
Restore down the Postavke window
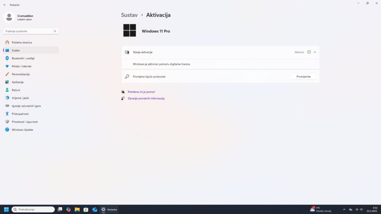[x=367, y=3]
